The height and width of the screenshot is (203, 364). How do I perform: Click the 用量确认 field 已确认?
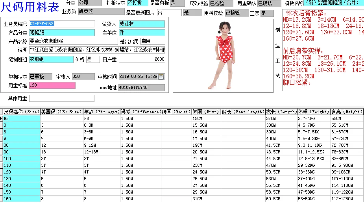pos(269,3)
